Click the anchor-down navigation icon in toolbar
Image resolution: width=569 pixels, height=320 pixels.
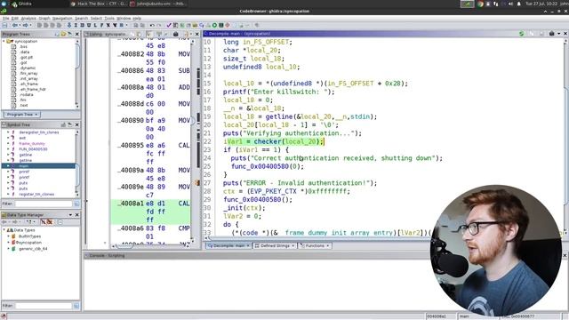point(69,26)
